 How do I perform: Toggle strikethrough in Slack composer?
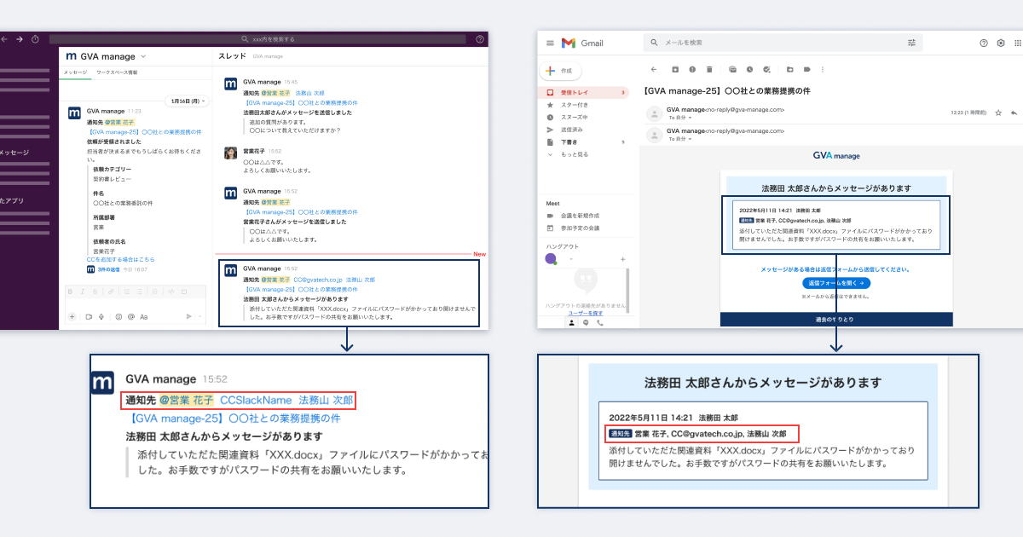pos(95,292)
